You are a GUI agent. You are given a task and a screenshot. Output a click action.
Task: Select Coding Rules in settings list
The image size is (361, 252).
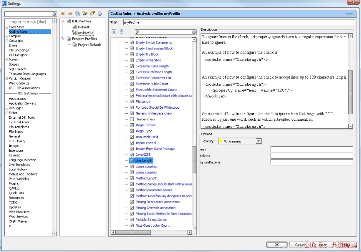[30, 31]
